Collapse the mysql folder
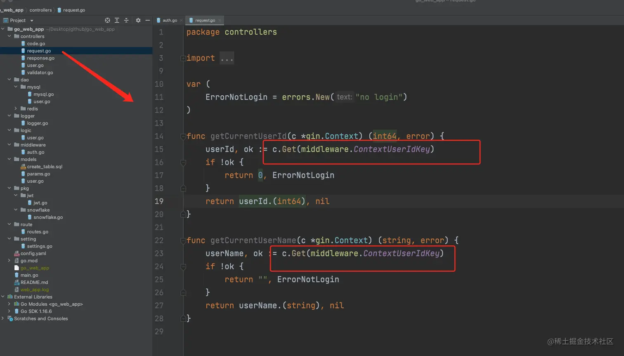 point(16,87)
